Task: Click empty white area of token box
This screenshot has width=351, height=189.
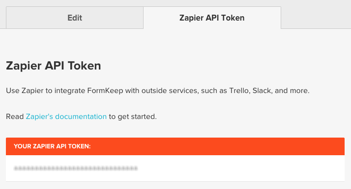Action: point(241,168)
